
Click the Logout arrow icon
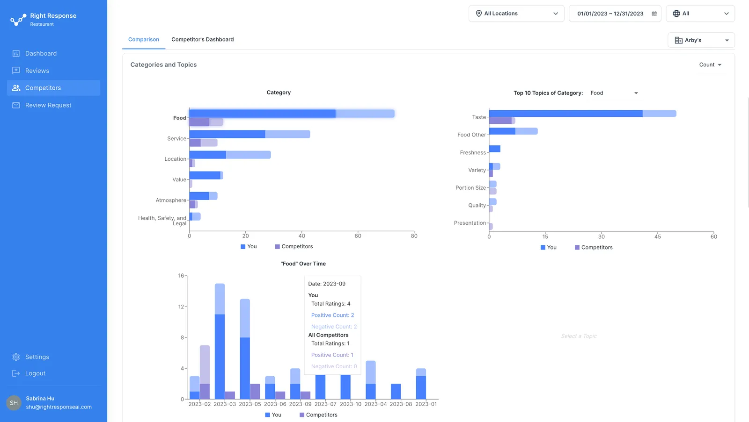coord(16,373)
